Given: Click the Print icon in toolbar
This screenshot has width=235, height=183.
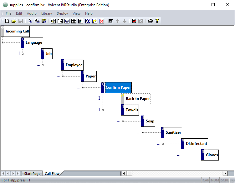Looking at the screenshot, I should pyautogui.click(x=150, y=21).
